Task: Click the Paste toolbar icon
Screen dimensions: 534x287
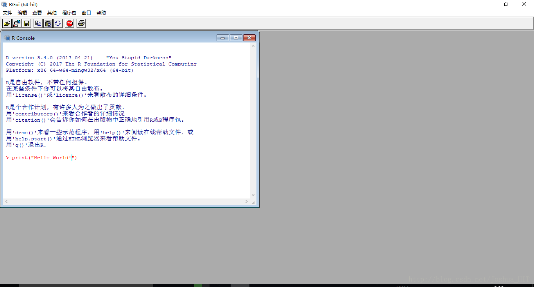Action: [x=48, y=23]
